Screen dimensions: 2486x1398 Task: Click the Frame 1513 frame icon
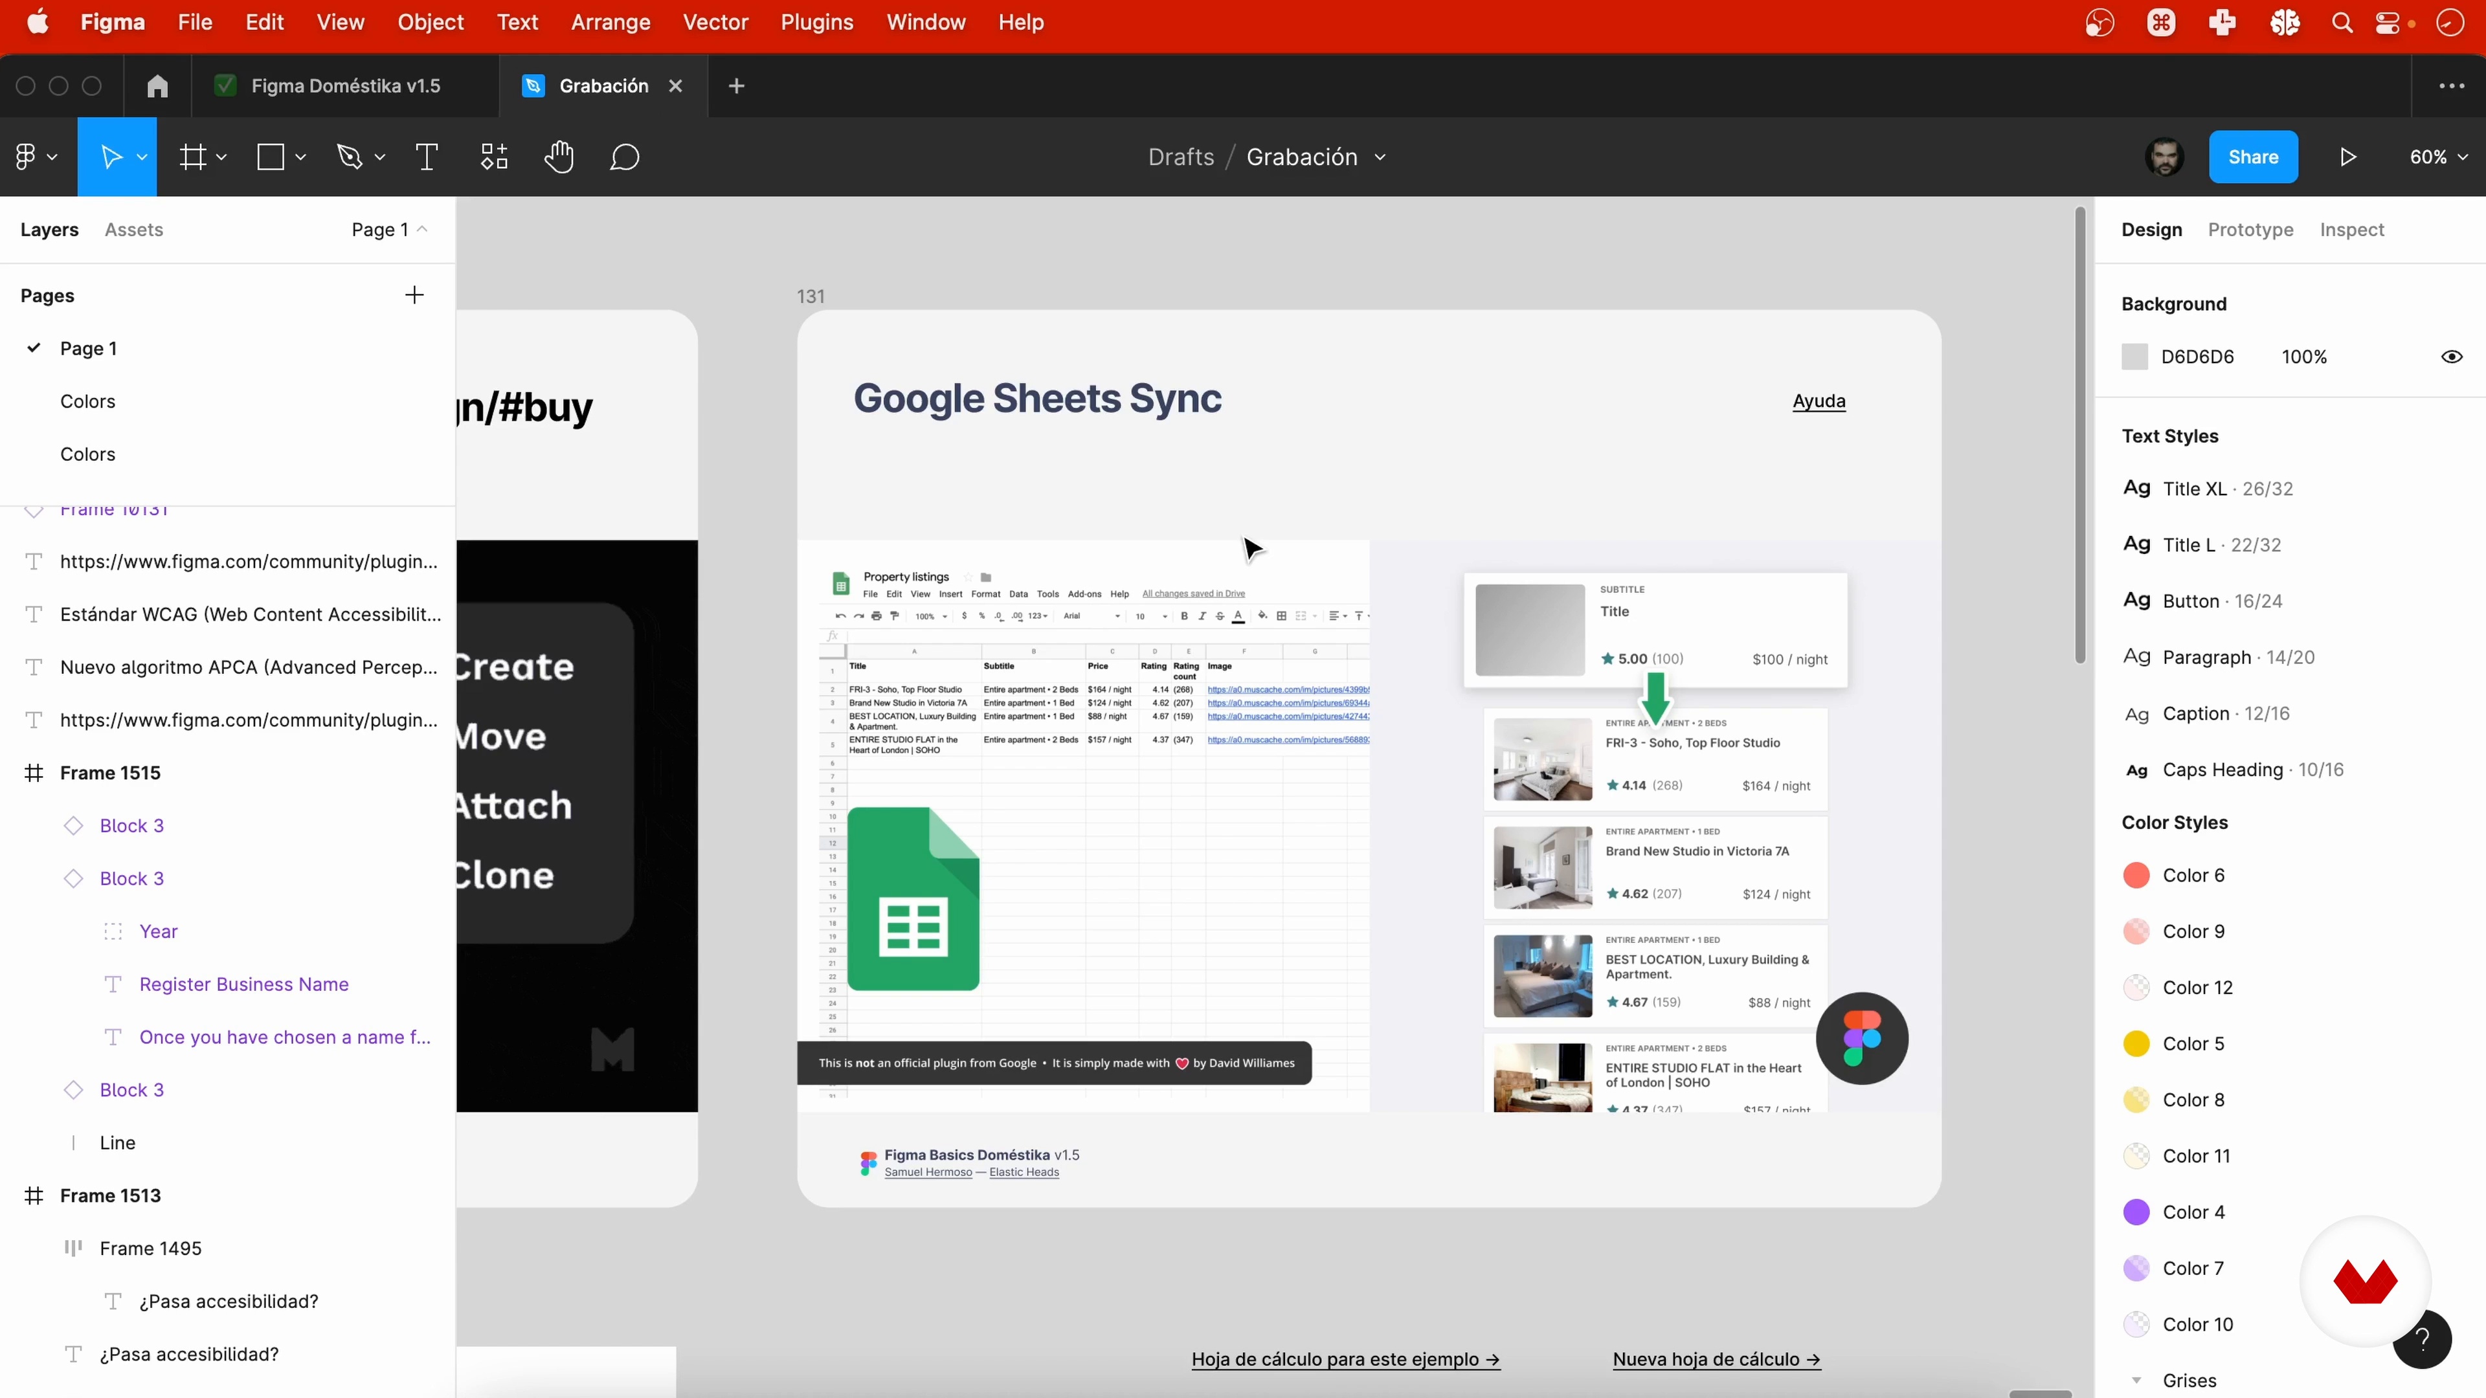[34, 1195]
